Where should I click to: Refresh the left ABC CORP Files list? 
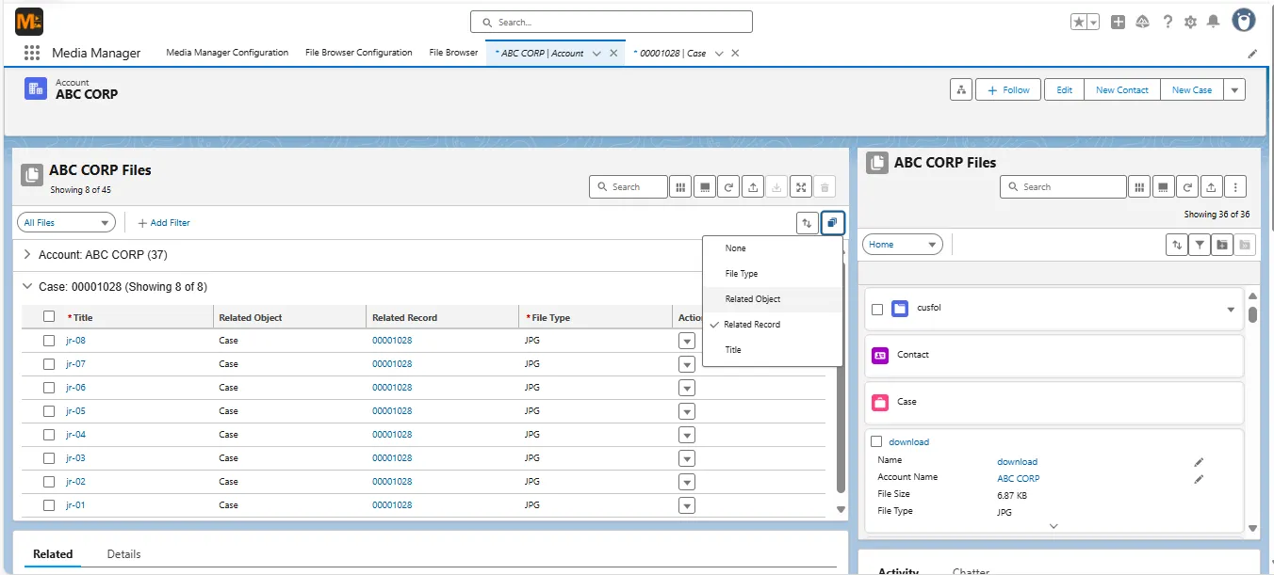[x=728, y=187]
